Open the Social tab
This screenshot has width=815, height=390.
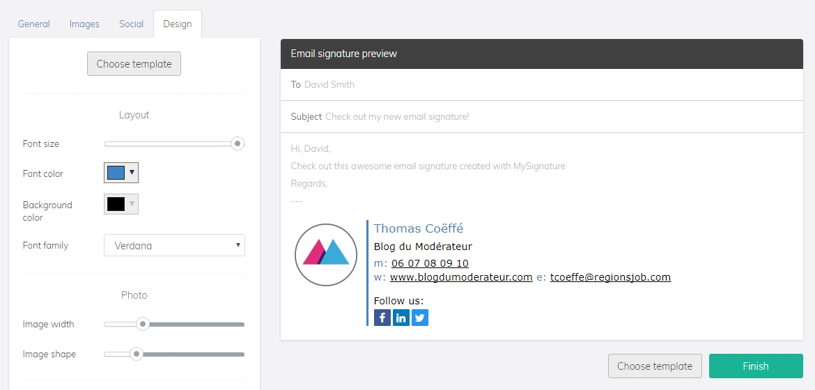131,24
